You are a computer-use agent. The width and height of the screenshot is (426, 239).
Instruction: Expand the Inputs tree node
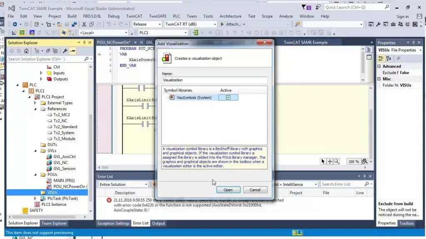pyautogui.click(x=41, y=73)
